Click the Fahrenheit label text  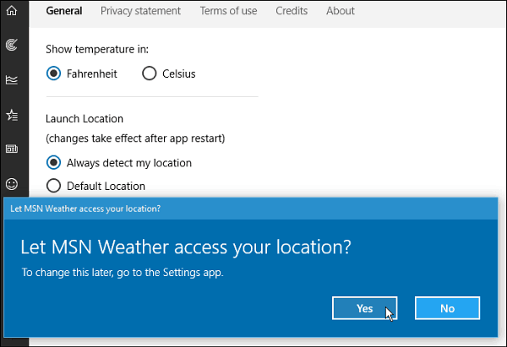coord(92,73)
